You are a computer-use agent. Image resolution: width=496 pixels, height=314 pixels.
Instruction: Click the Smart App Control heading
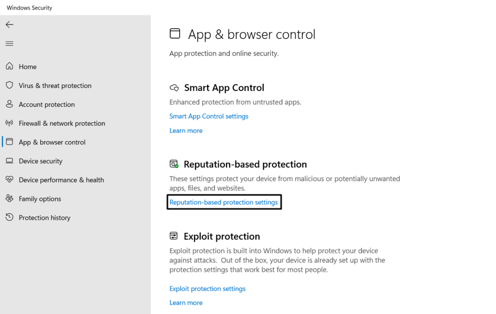[224, 88]
